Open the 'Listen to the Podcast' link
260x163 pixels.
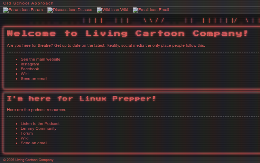click(x=40, y=124)
